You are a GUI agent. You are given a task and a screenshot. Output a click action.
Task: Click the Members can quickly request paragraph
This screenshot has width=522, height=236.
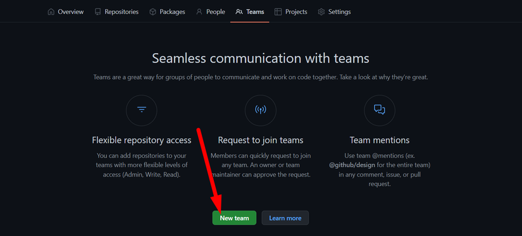click(261, 165)
